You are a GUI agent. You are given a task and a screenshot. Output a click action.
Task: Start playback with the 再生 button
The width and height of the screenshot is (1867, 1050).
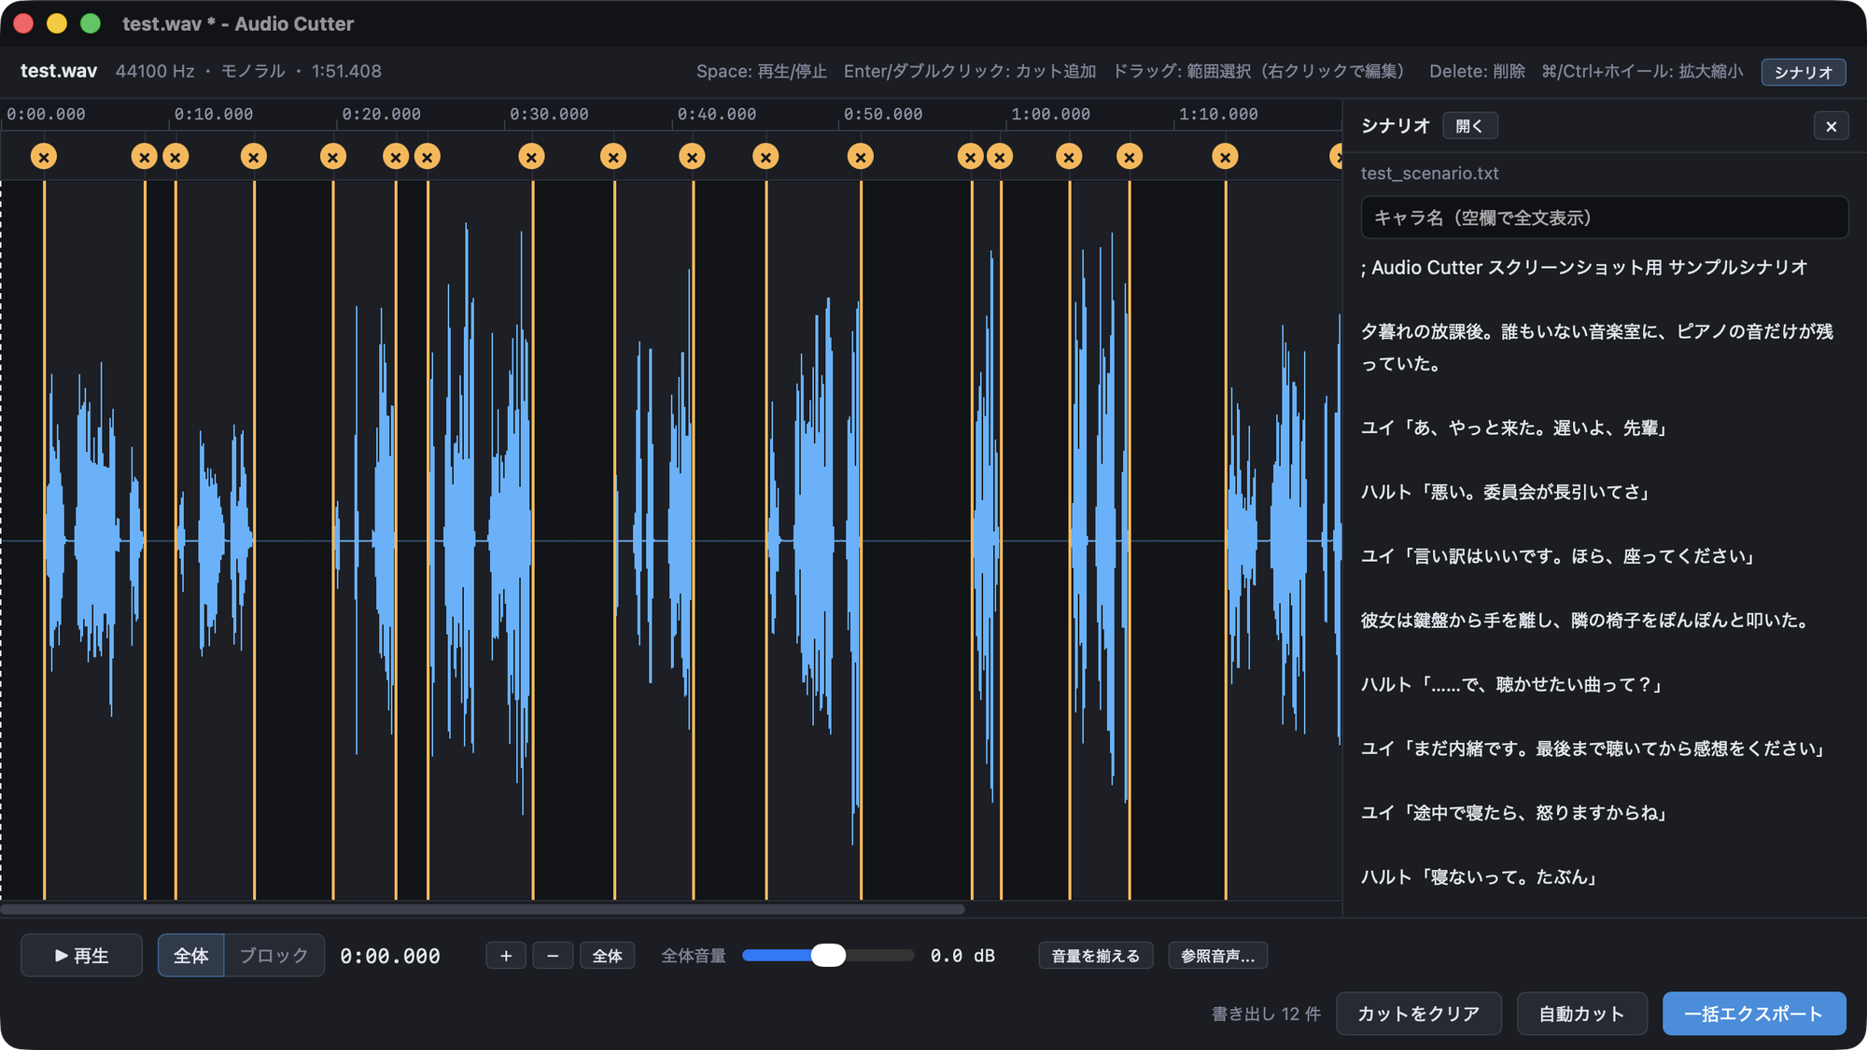tap(82, 956)
